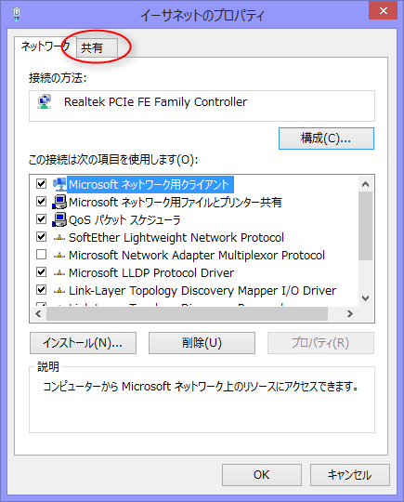Screen dimensions: 404x502
Task: Click the Network Adapter Multiplexor Protocol icon
Action: (x=59, y=255)
